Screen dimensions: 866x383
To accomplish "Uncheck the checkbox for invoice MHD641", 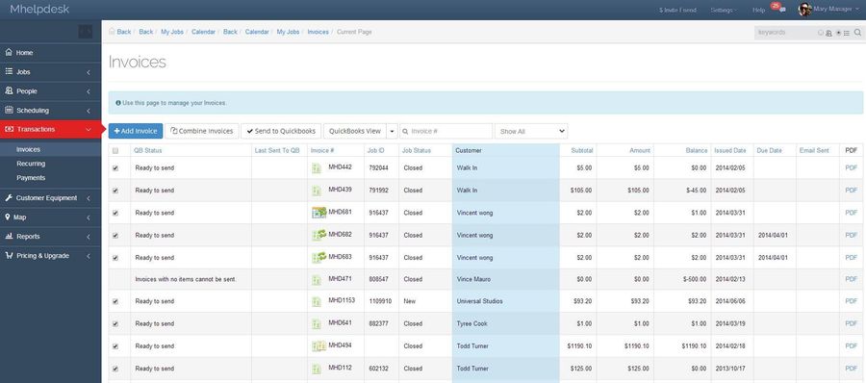I will [x=115, y=324].
